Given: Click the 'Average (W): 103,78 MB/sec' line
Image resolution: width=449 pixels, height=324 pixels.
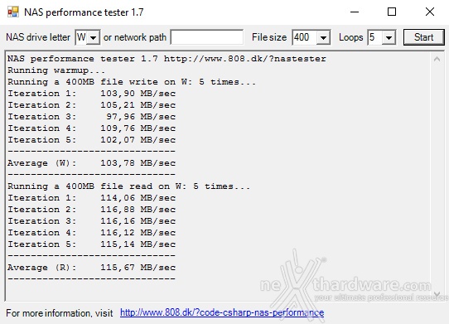Looking at the screenshot, I should pyautogui.click(x=91, y=163).
